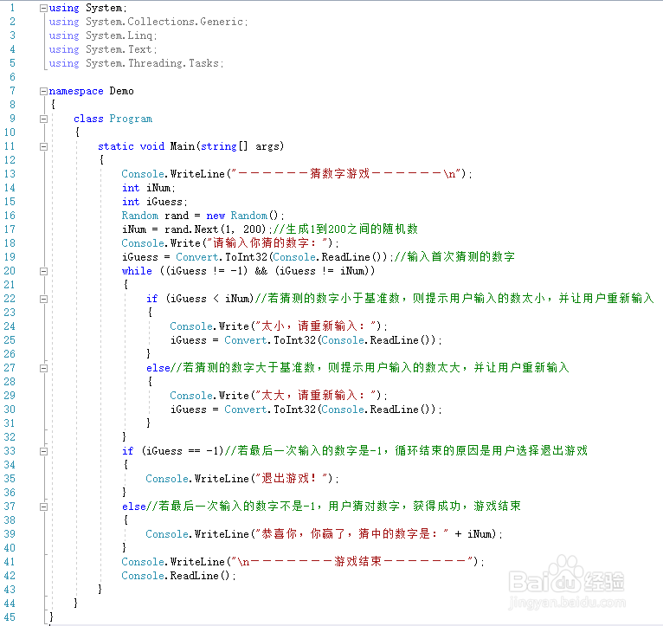This screenshot has height=626, width=663.
Task: Click the 'Demo' namespace name
Action: click(x=122, y=91)
